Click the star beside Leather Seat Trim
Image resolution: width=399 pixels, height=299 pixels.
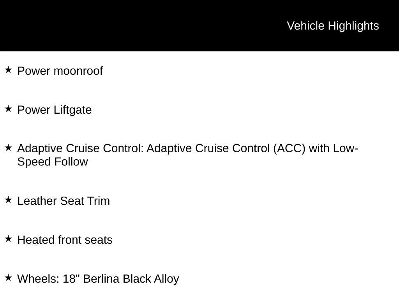(x=9, y=200)
